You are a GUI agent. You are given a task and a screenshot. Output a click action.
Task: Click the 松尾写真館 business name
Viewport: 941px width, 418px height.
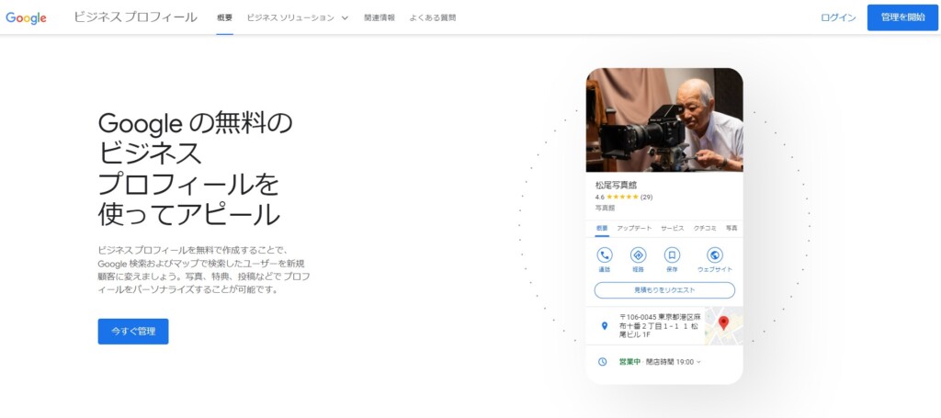pos(616,185)
